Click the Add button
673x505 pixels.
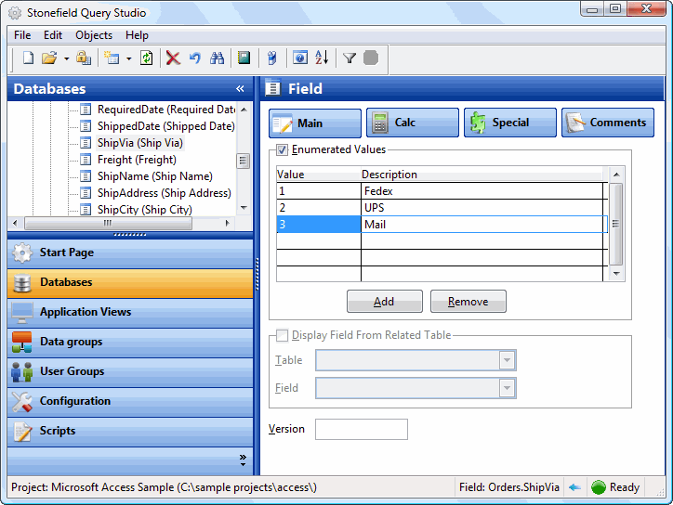pos(384,302)
